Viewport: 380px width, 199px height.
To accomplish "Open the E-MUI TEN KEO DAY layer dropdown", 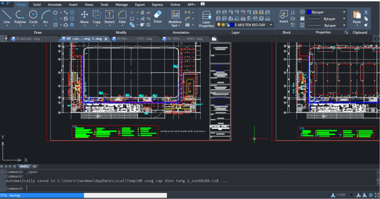I will coord(271,25).
